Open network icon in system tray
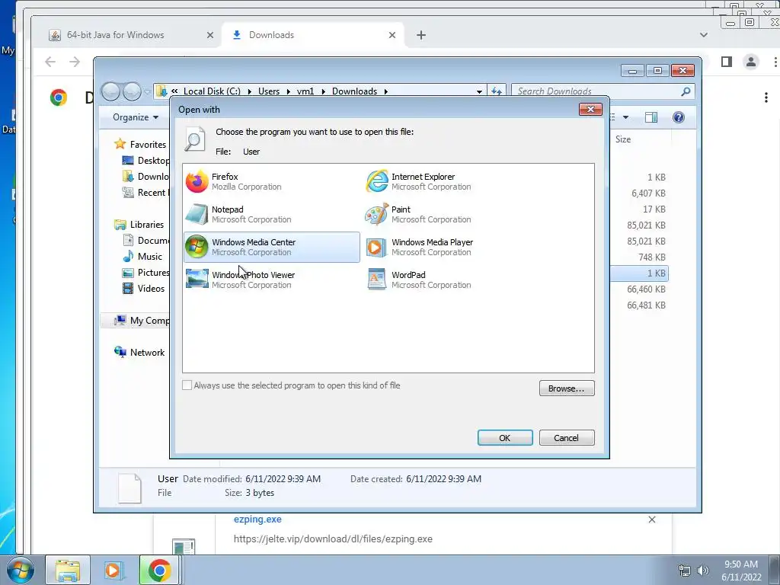 click(x=685, y=571)
